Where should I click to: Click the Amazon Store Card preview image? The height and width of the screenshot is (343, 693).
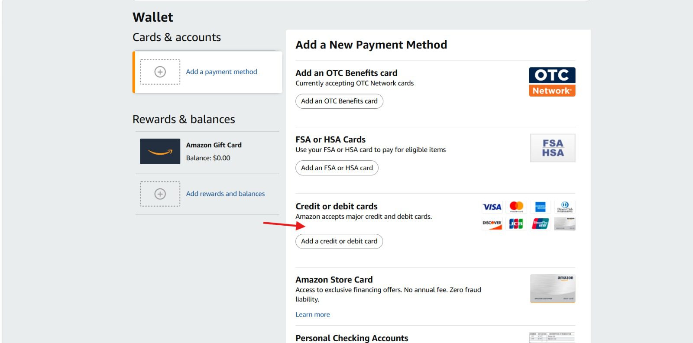coord(552,288)
